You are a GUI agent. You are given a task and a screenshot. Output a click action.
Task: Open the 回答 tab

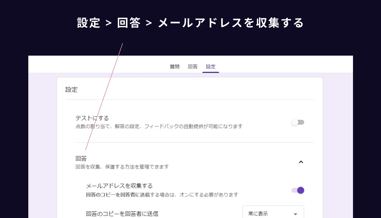pyautogui.click(x=192, y=67)
